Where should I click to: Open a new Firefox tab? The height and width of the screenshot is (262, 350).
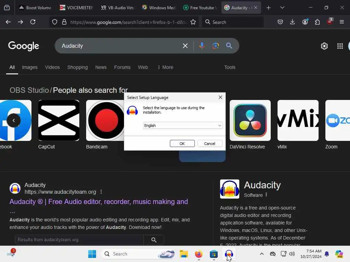269,8
